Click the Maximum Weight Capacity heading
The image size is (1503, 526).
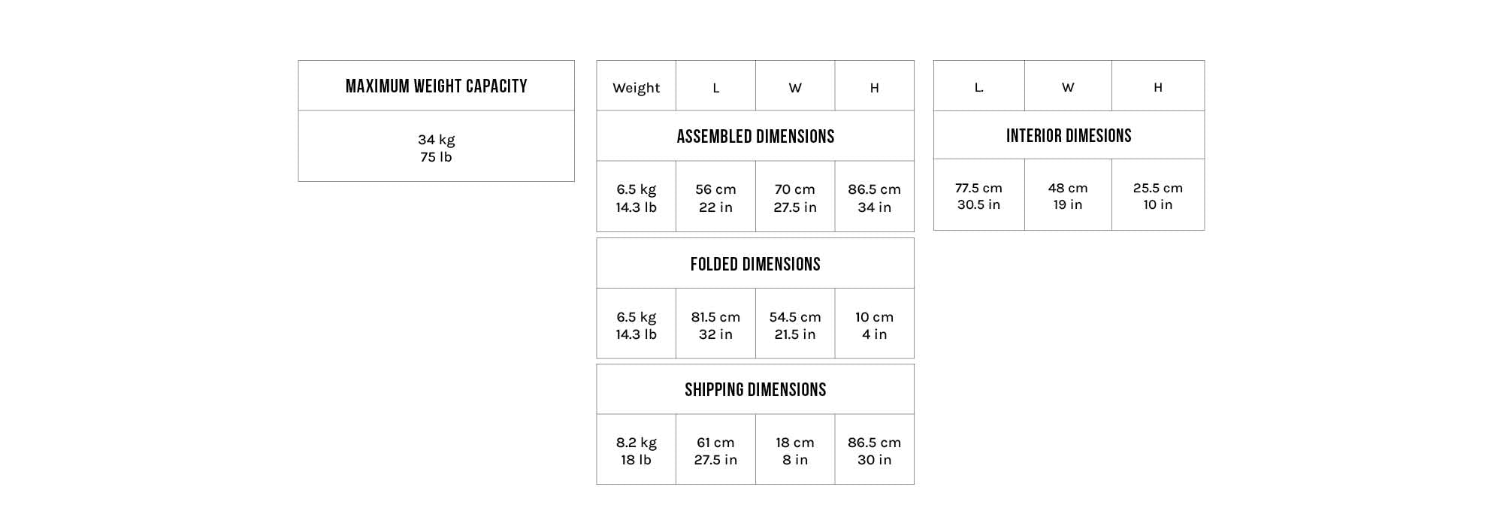(x=436, y=86)
